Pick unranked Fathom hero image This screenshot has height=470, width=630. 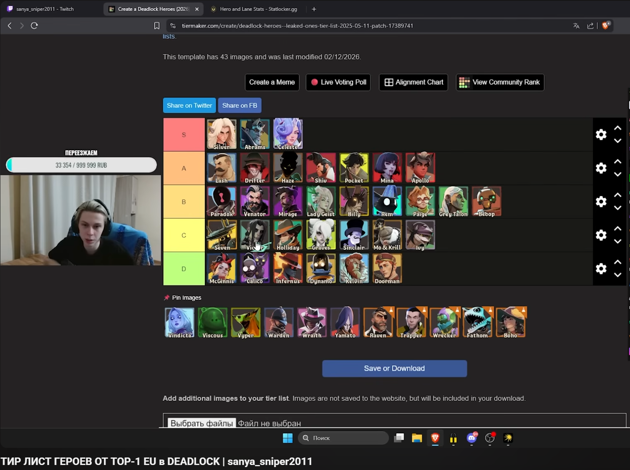(478, 322)
